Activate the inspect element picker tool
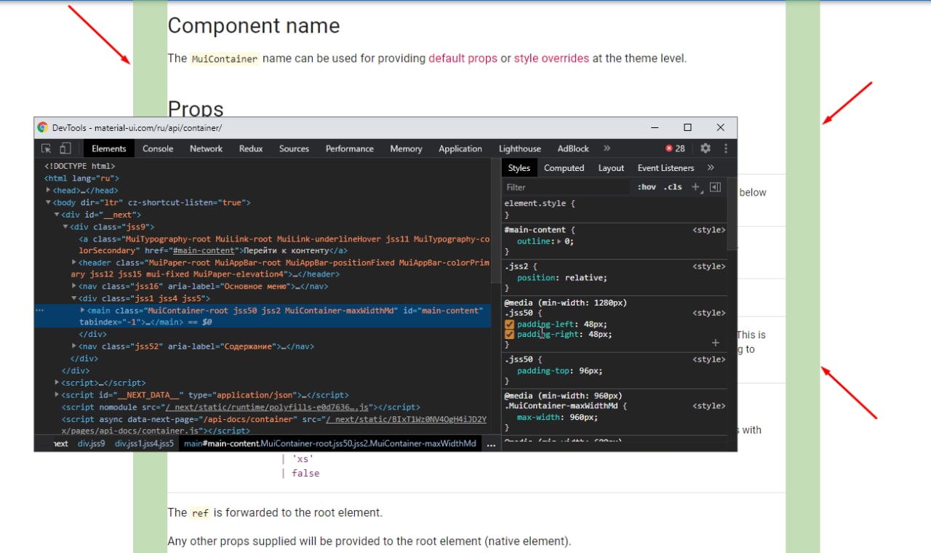931x553 pixels. tap(46, 148)
